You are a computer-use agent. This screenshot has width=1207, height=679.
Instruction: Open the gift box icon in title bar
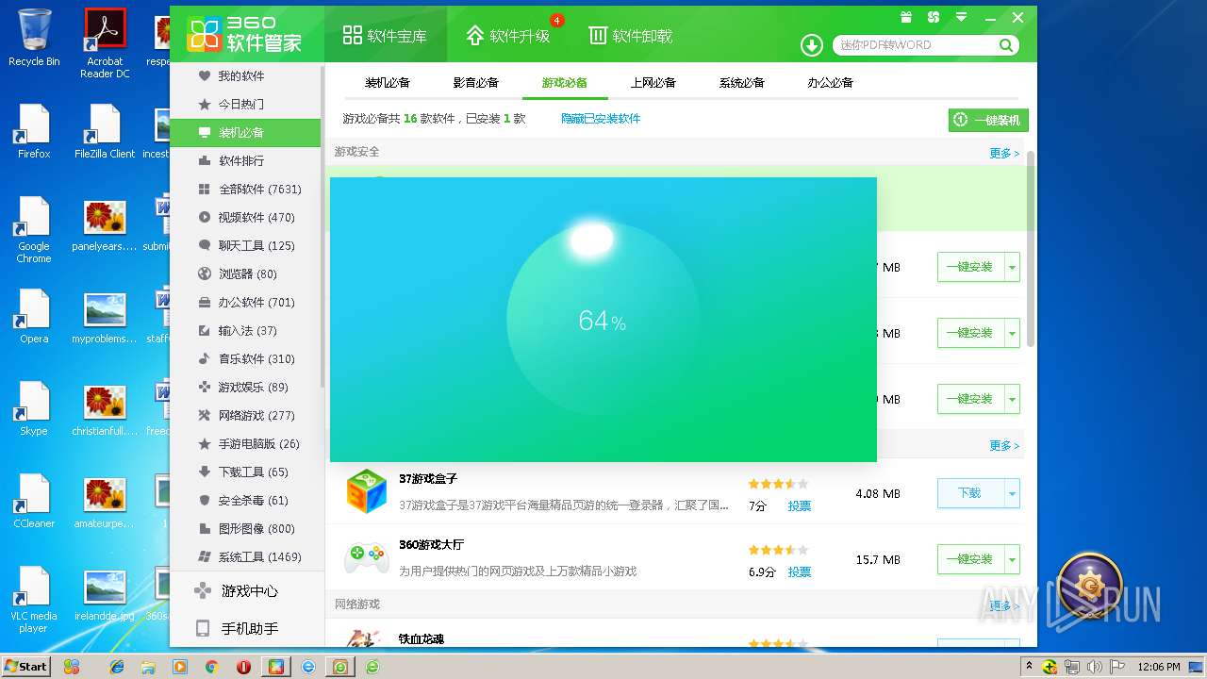(x=906, y=17)
